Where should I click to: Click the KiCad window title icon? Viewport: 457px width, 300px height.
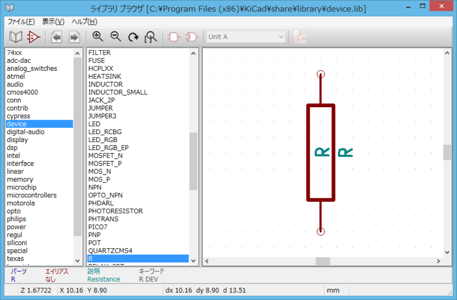(x=10, y=7)
